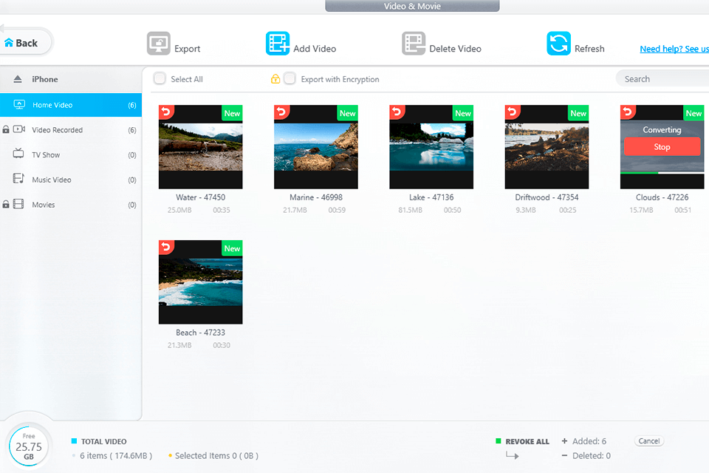This screenshot has width=709, height=473.
Task: Revert the Water video using red undo icon
Action: (165, 112)
